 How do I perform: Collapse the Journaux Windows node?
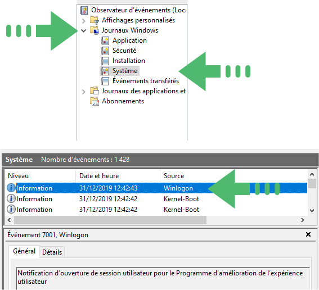pyautogui.click(x=83, y=31)
